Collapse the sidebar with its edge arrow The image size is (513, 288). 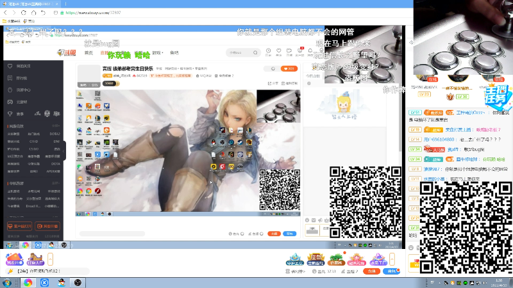(64, 150)
